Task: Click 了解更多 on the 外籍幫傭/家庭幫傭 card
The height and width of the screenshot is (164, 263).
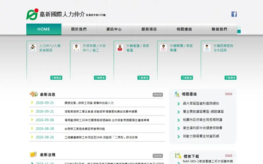Action: coord(187,78)
